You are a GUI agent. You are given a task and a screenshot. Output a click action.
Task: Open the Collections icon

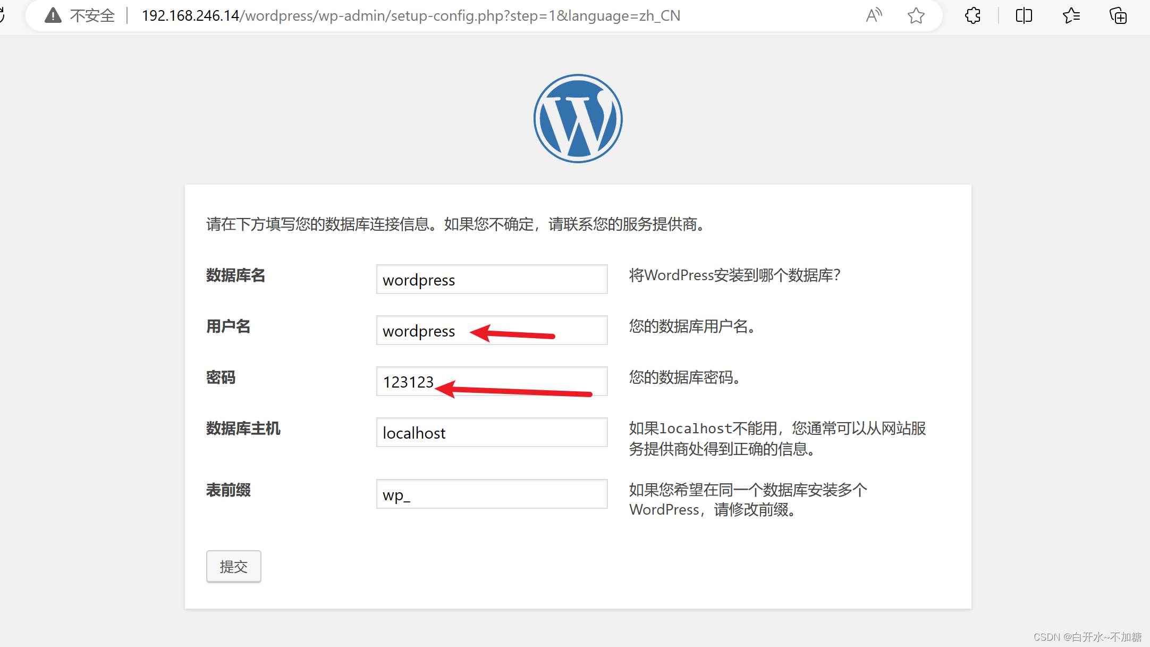pyautogui.click(x=1118, y=15)
